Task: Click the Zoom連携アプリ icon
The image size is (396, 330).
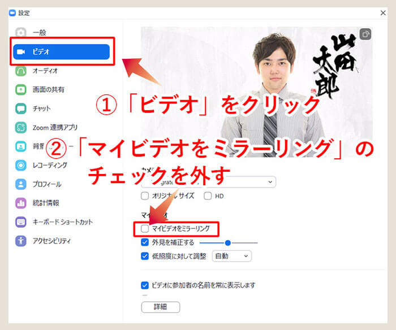Action: (x=21, y=127)
